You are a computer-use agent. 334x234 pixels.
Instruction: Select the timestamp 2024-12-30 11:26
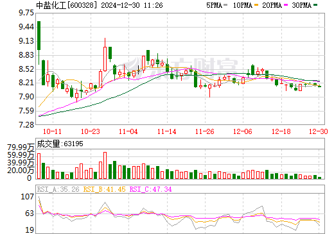pos(132,5)
